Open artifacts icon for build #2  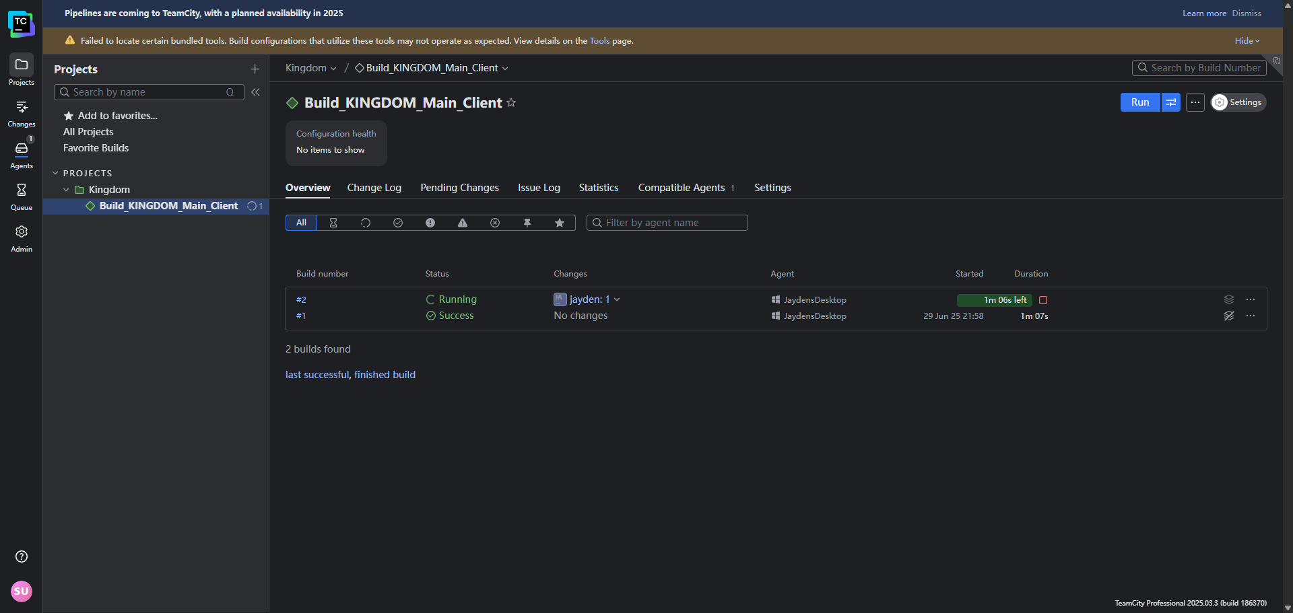1229,299
